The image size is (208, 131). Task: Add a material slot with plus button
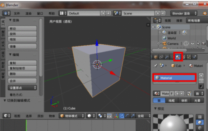click(x=201, y=76)
